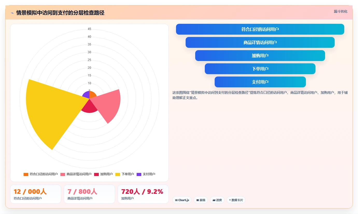Click the 支付用户 legend label text

149,174
